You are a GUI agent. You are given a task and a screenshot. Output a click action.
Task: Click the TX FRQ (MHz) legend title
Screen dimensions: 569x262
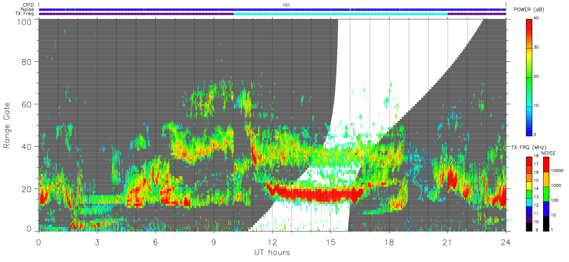point(529,147)
